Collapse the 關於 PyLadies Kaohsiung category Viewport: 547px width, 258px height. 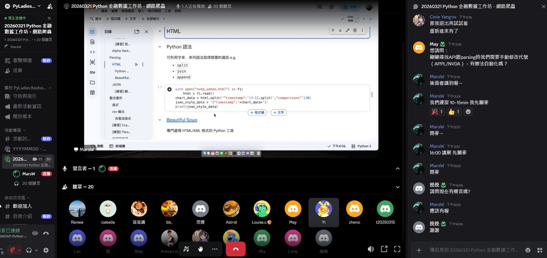[28, 88]
